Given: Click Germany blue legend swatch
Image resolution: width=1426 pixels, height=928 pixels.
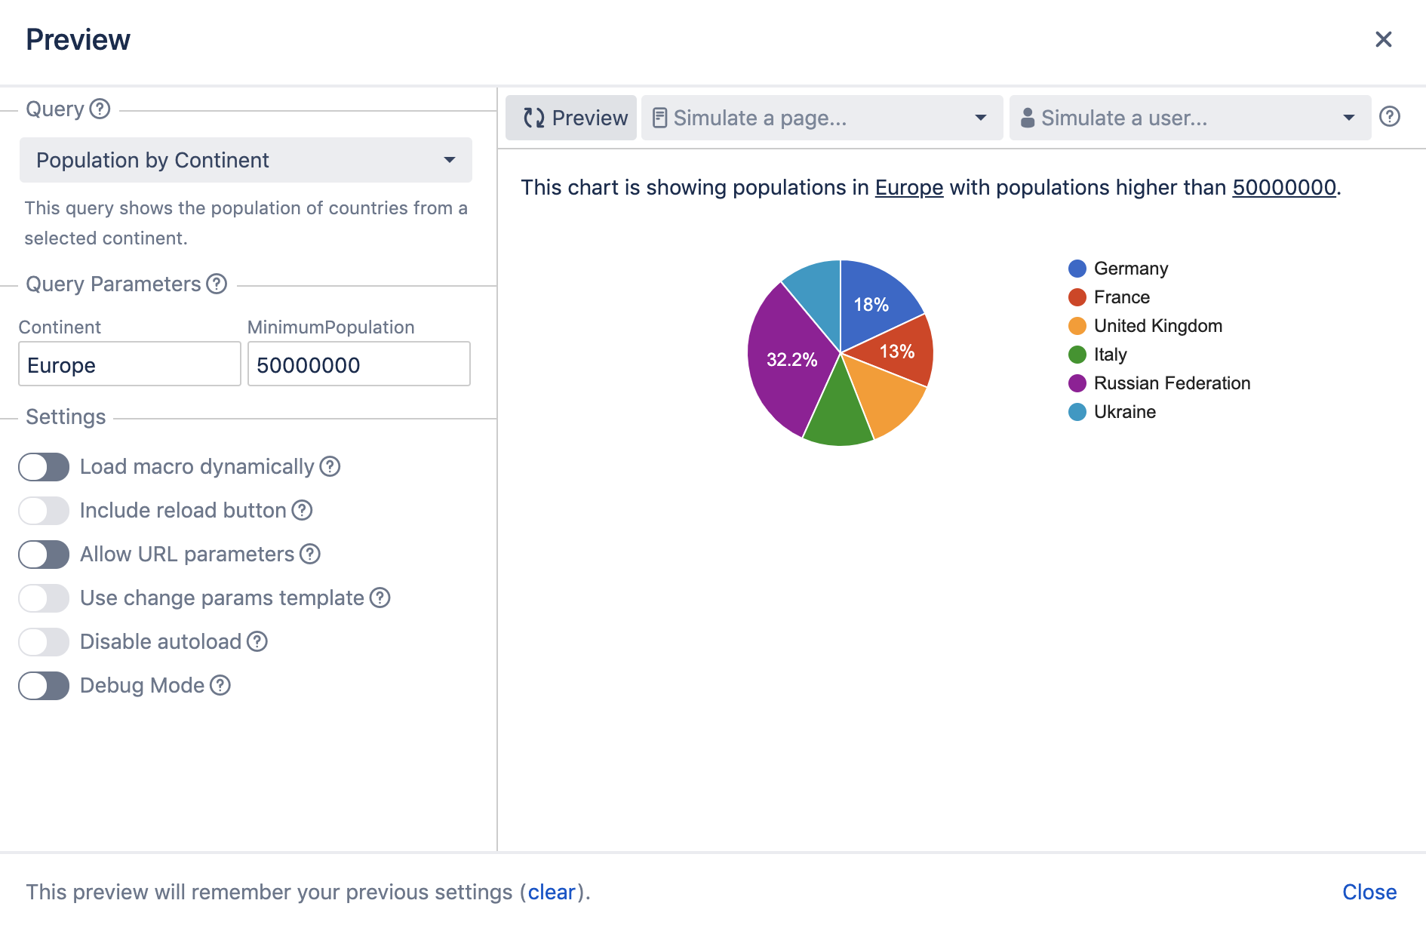Looking at the screenshot, I should tap(1077, 269).
